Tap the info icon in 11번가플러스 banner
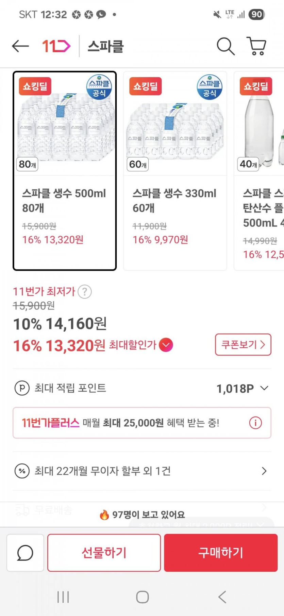Image resolution: width=284 pixels, height=616 pixels. pos(255,423)
